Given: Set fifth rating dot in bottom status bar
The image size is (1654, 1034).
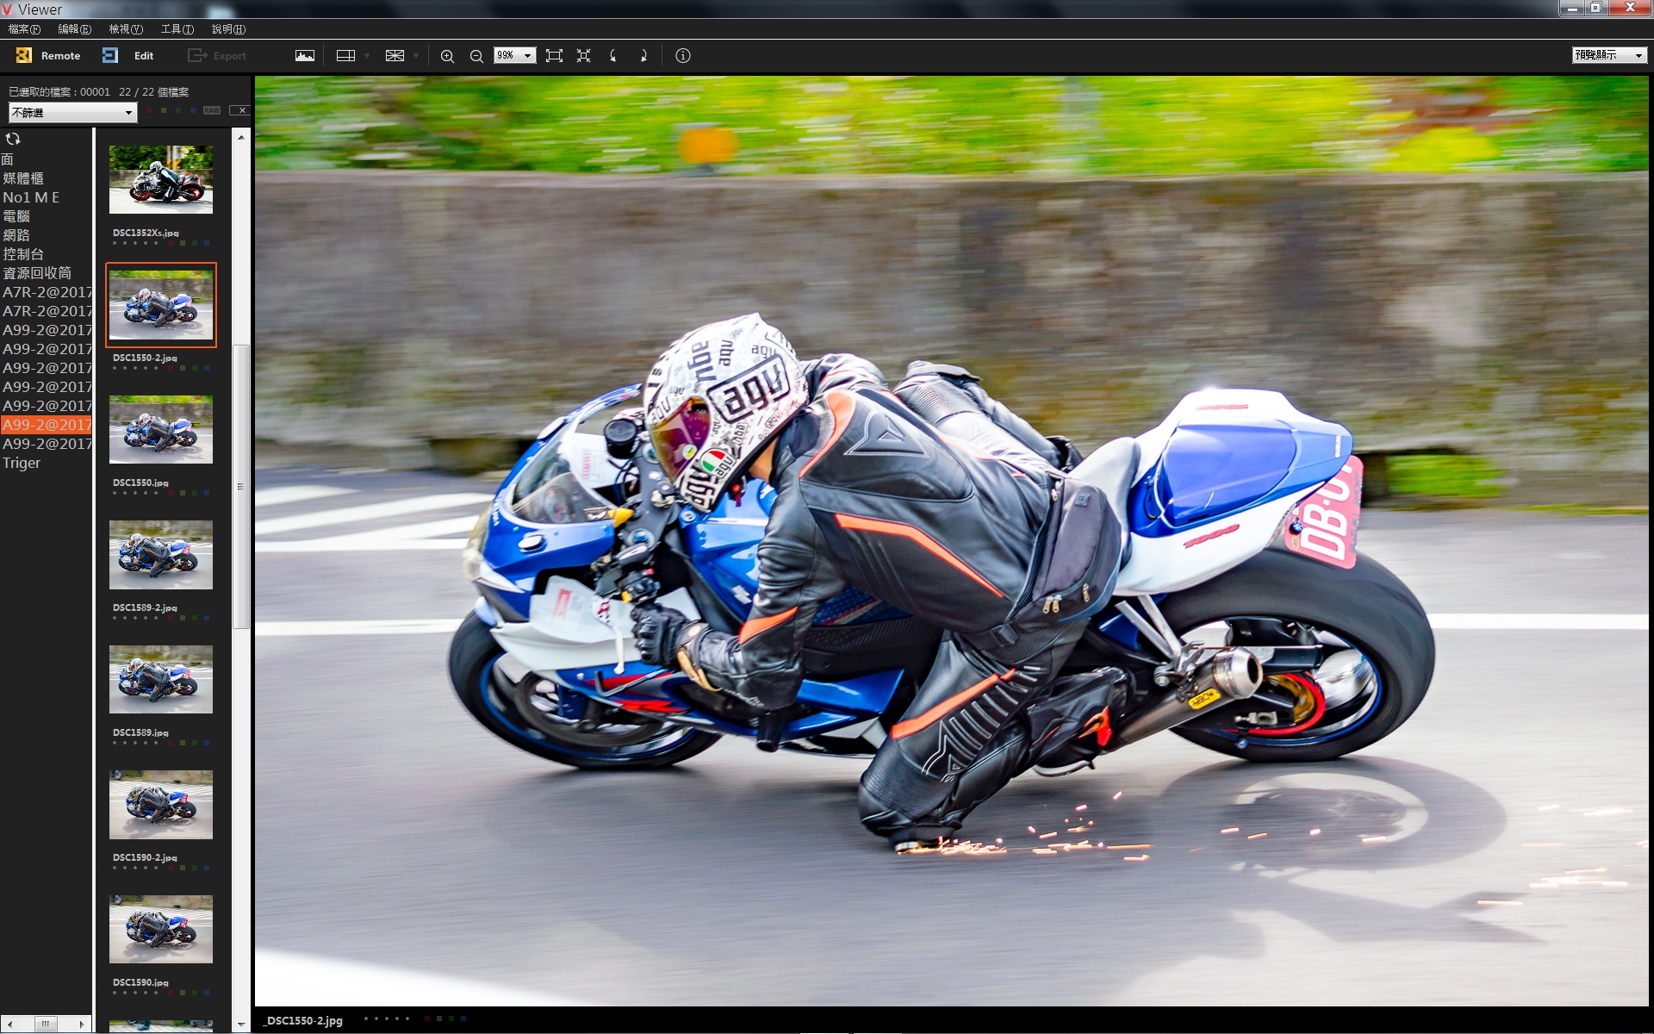Looking at the screenshot, I should 407,1018.
